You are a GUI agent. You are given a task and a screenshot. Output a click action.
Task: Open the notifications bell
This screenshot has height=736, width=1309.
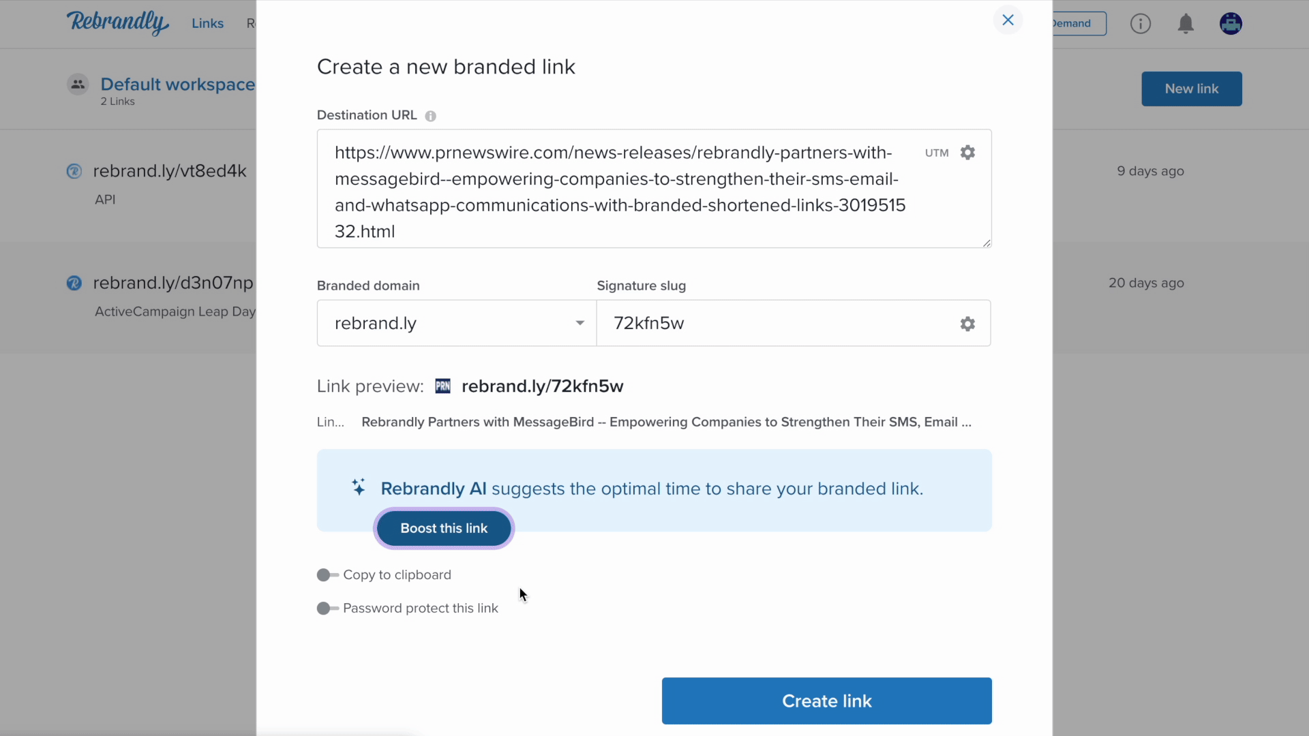tap(1186, 24)
